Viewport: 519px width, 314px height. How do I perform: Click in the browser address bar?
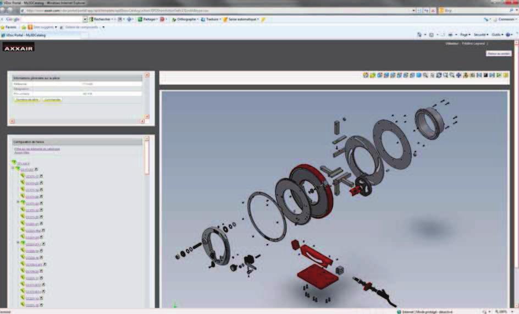215,10
